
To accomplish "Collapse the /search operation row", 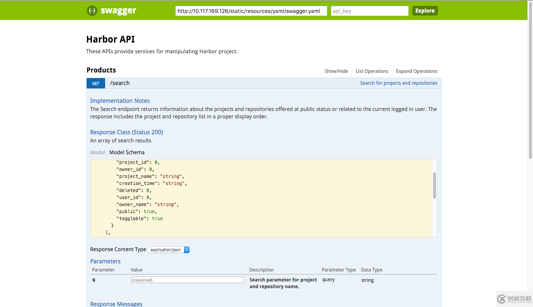I will pyautogui.click(x=120, y=83).
